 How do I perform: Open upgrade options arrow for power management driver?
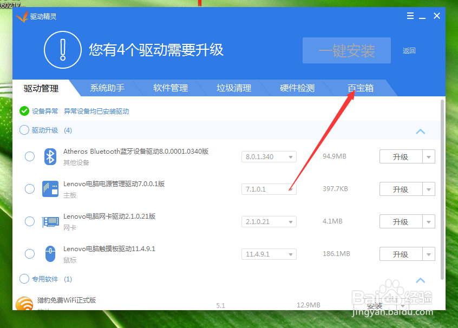(429, 189)
